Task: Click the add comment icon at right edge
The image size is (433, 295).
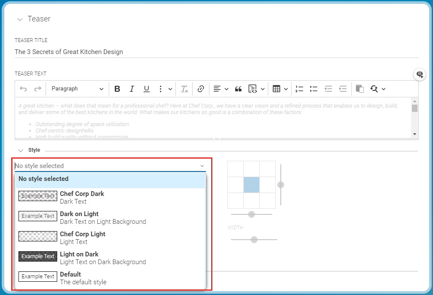Action: point(420,75)
